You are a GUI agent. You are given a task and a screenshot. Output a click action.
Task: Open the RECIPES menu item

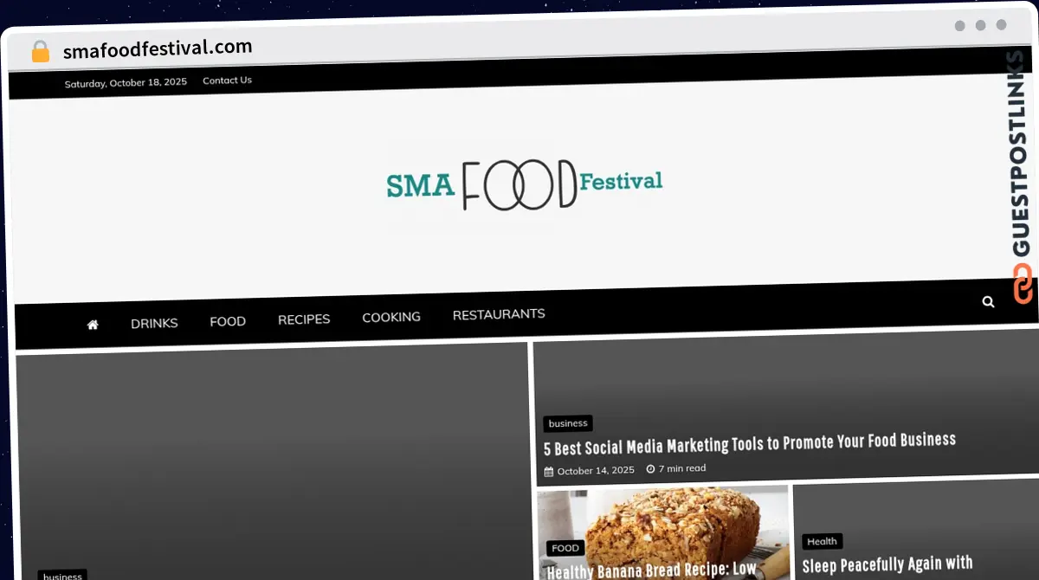[x=304, y=319]
